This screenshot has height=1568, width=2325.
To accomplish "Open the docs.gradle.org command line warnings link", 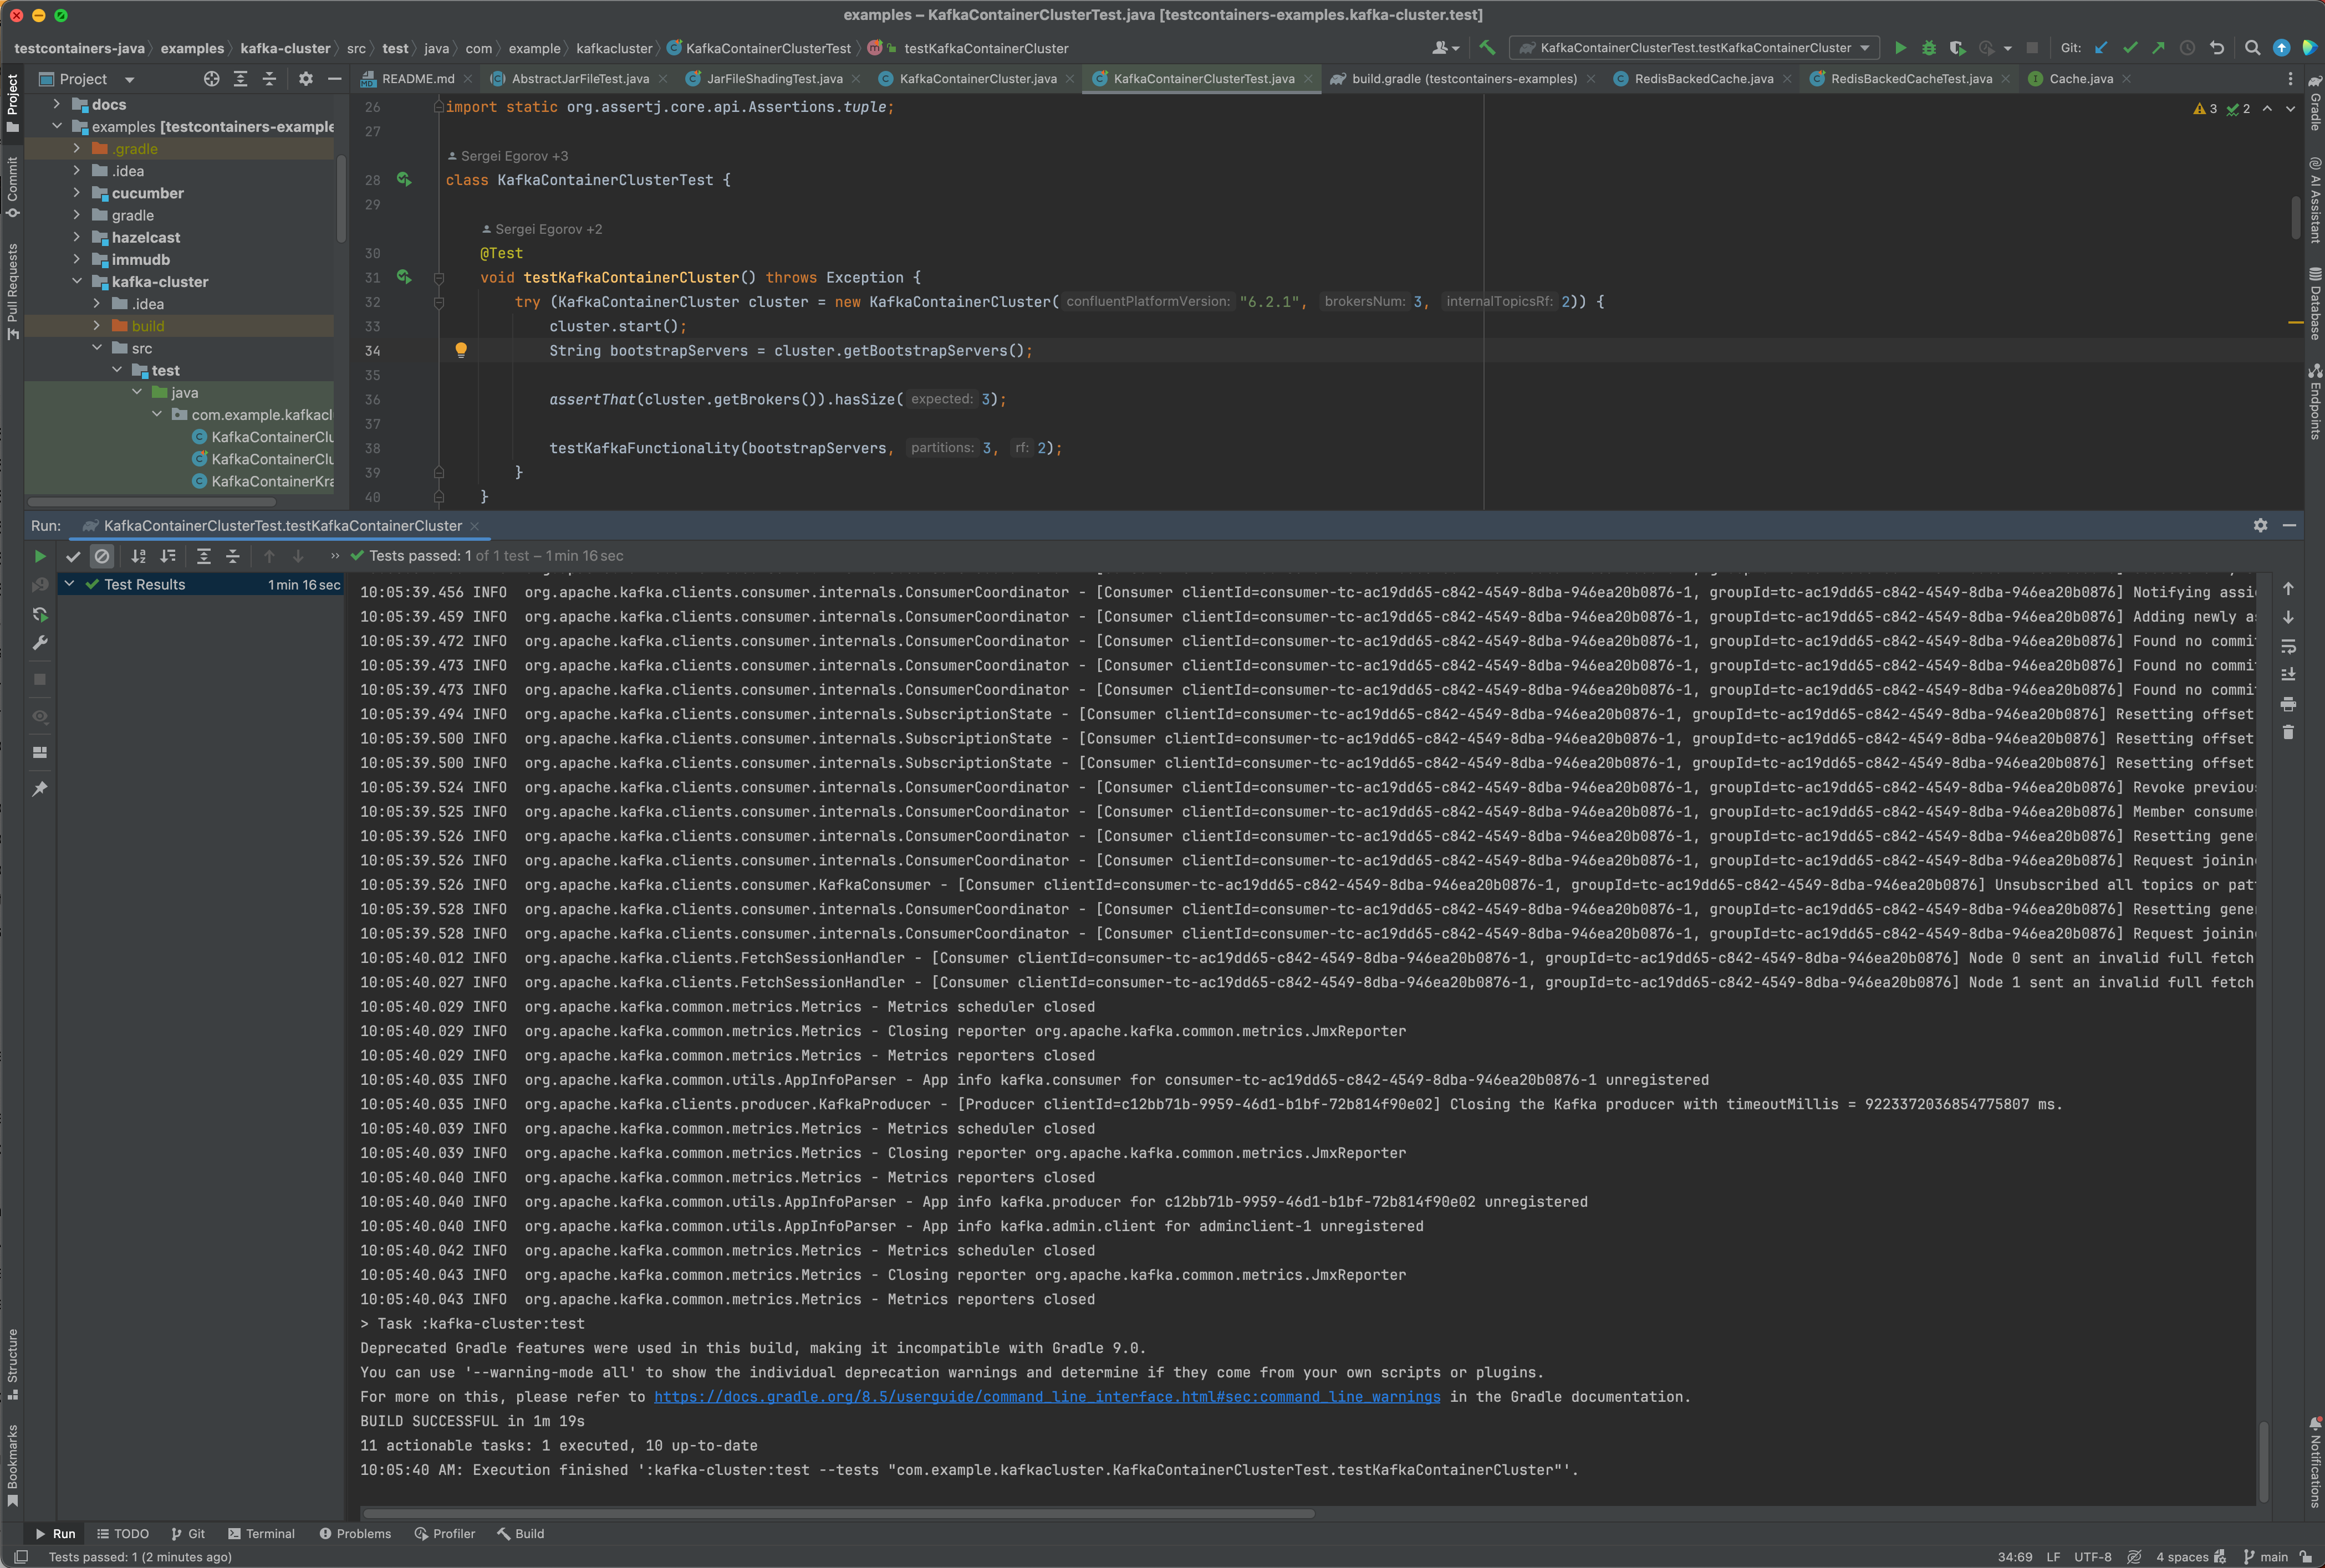I will click(1047, 1397).
